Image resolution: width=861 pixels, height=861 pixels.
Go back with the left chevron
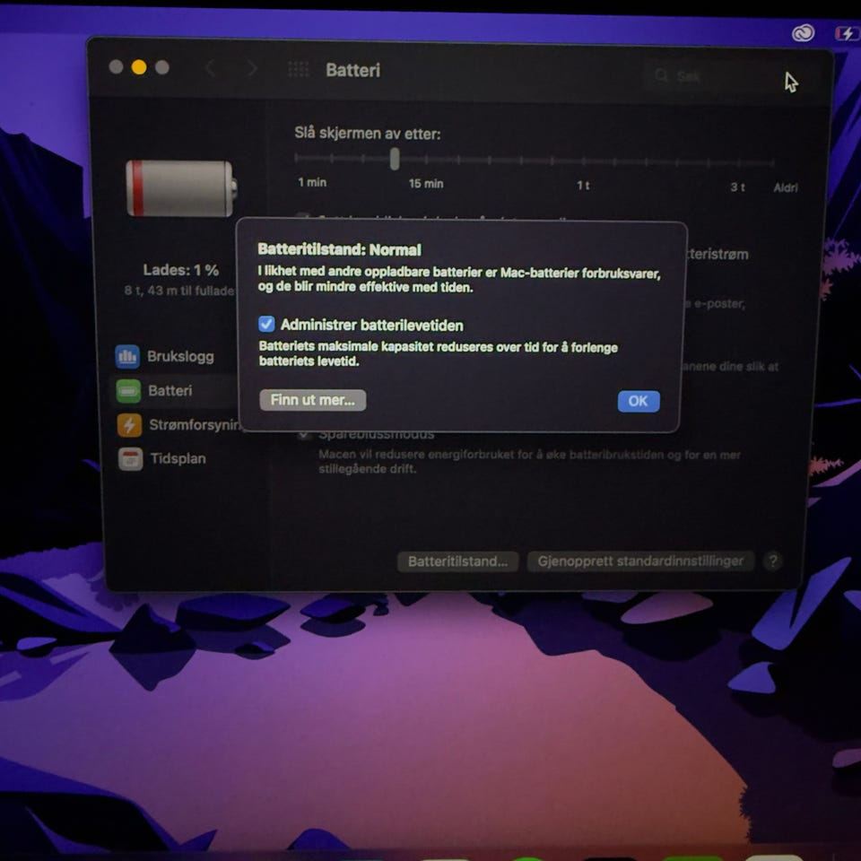(210, 69)
